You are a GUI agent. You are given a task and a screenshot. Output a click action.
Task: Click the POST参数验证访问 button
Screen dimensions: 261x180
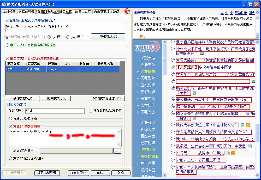(108, 98)
